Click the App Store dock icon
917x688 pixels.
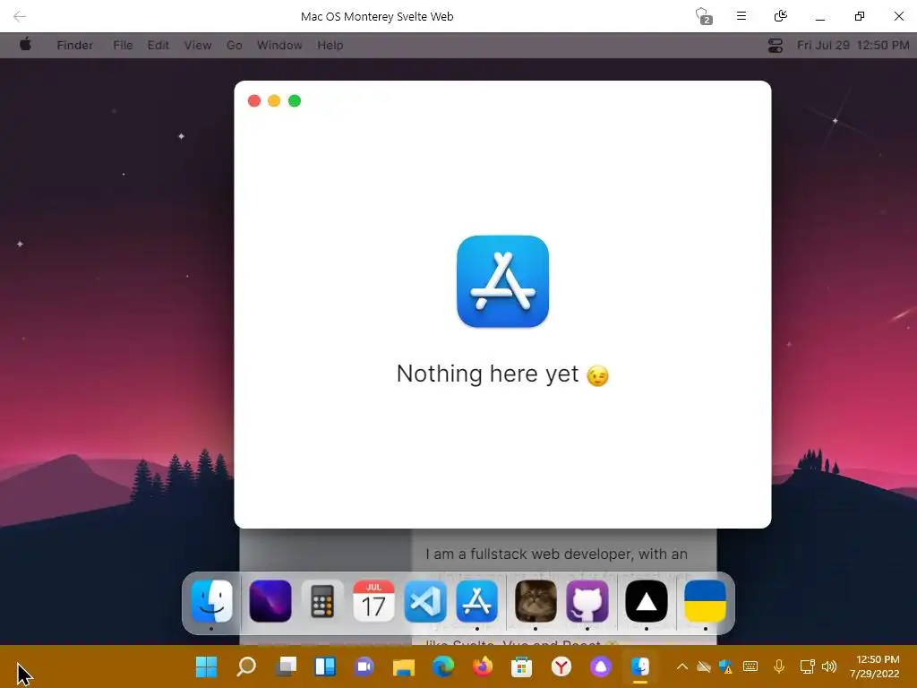[476, 601]
